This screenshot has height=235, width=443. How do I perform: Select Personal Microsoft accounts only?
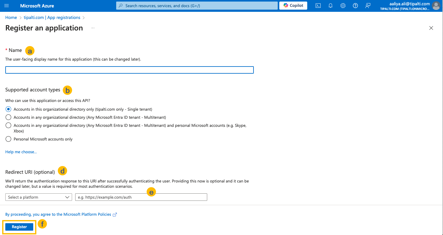pos(8,139)
